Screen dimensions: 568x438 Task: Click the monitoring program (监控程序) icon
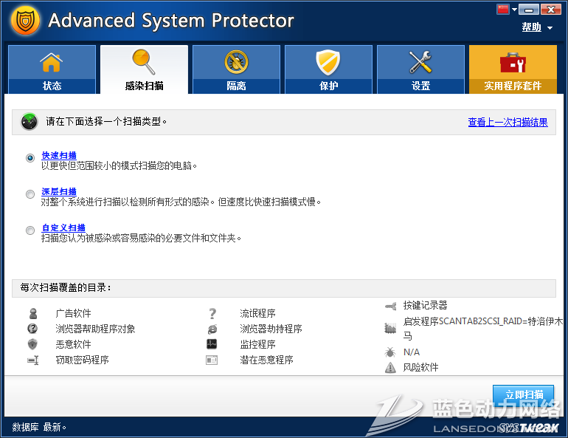212,345
